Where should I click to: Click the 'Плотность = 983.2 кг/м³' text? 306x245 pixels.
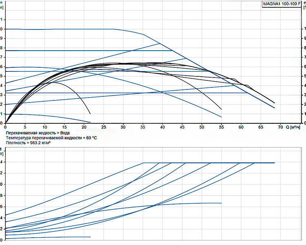[x=28, y=143]
